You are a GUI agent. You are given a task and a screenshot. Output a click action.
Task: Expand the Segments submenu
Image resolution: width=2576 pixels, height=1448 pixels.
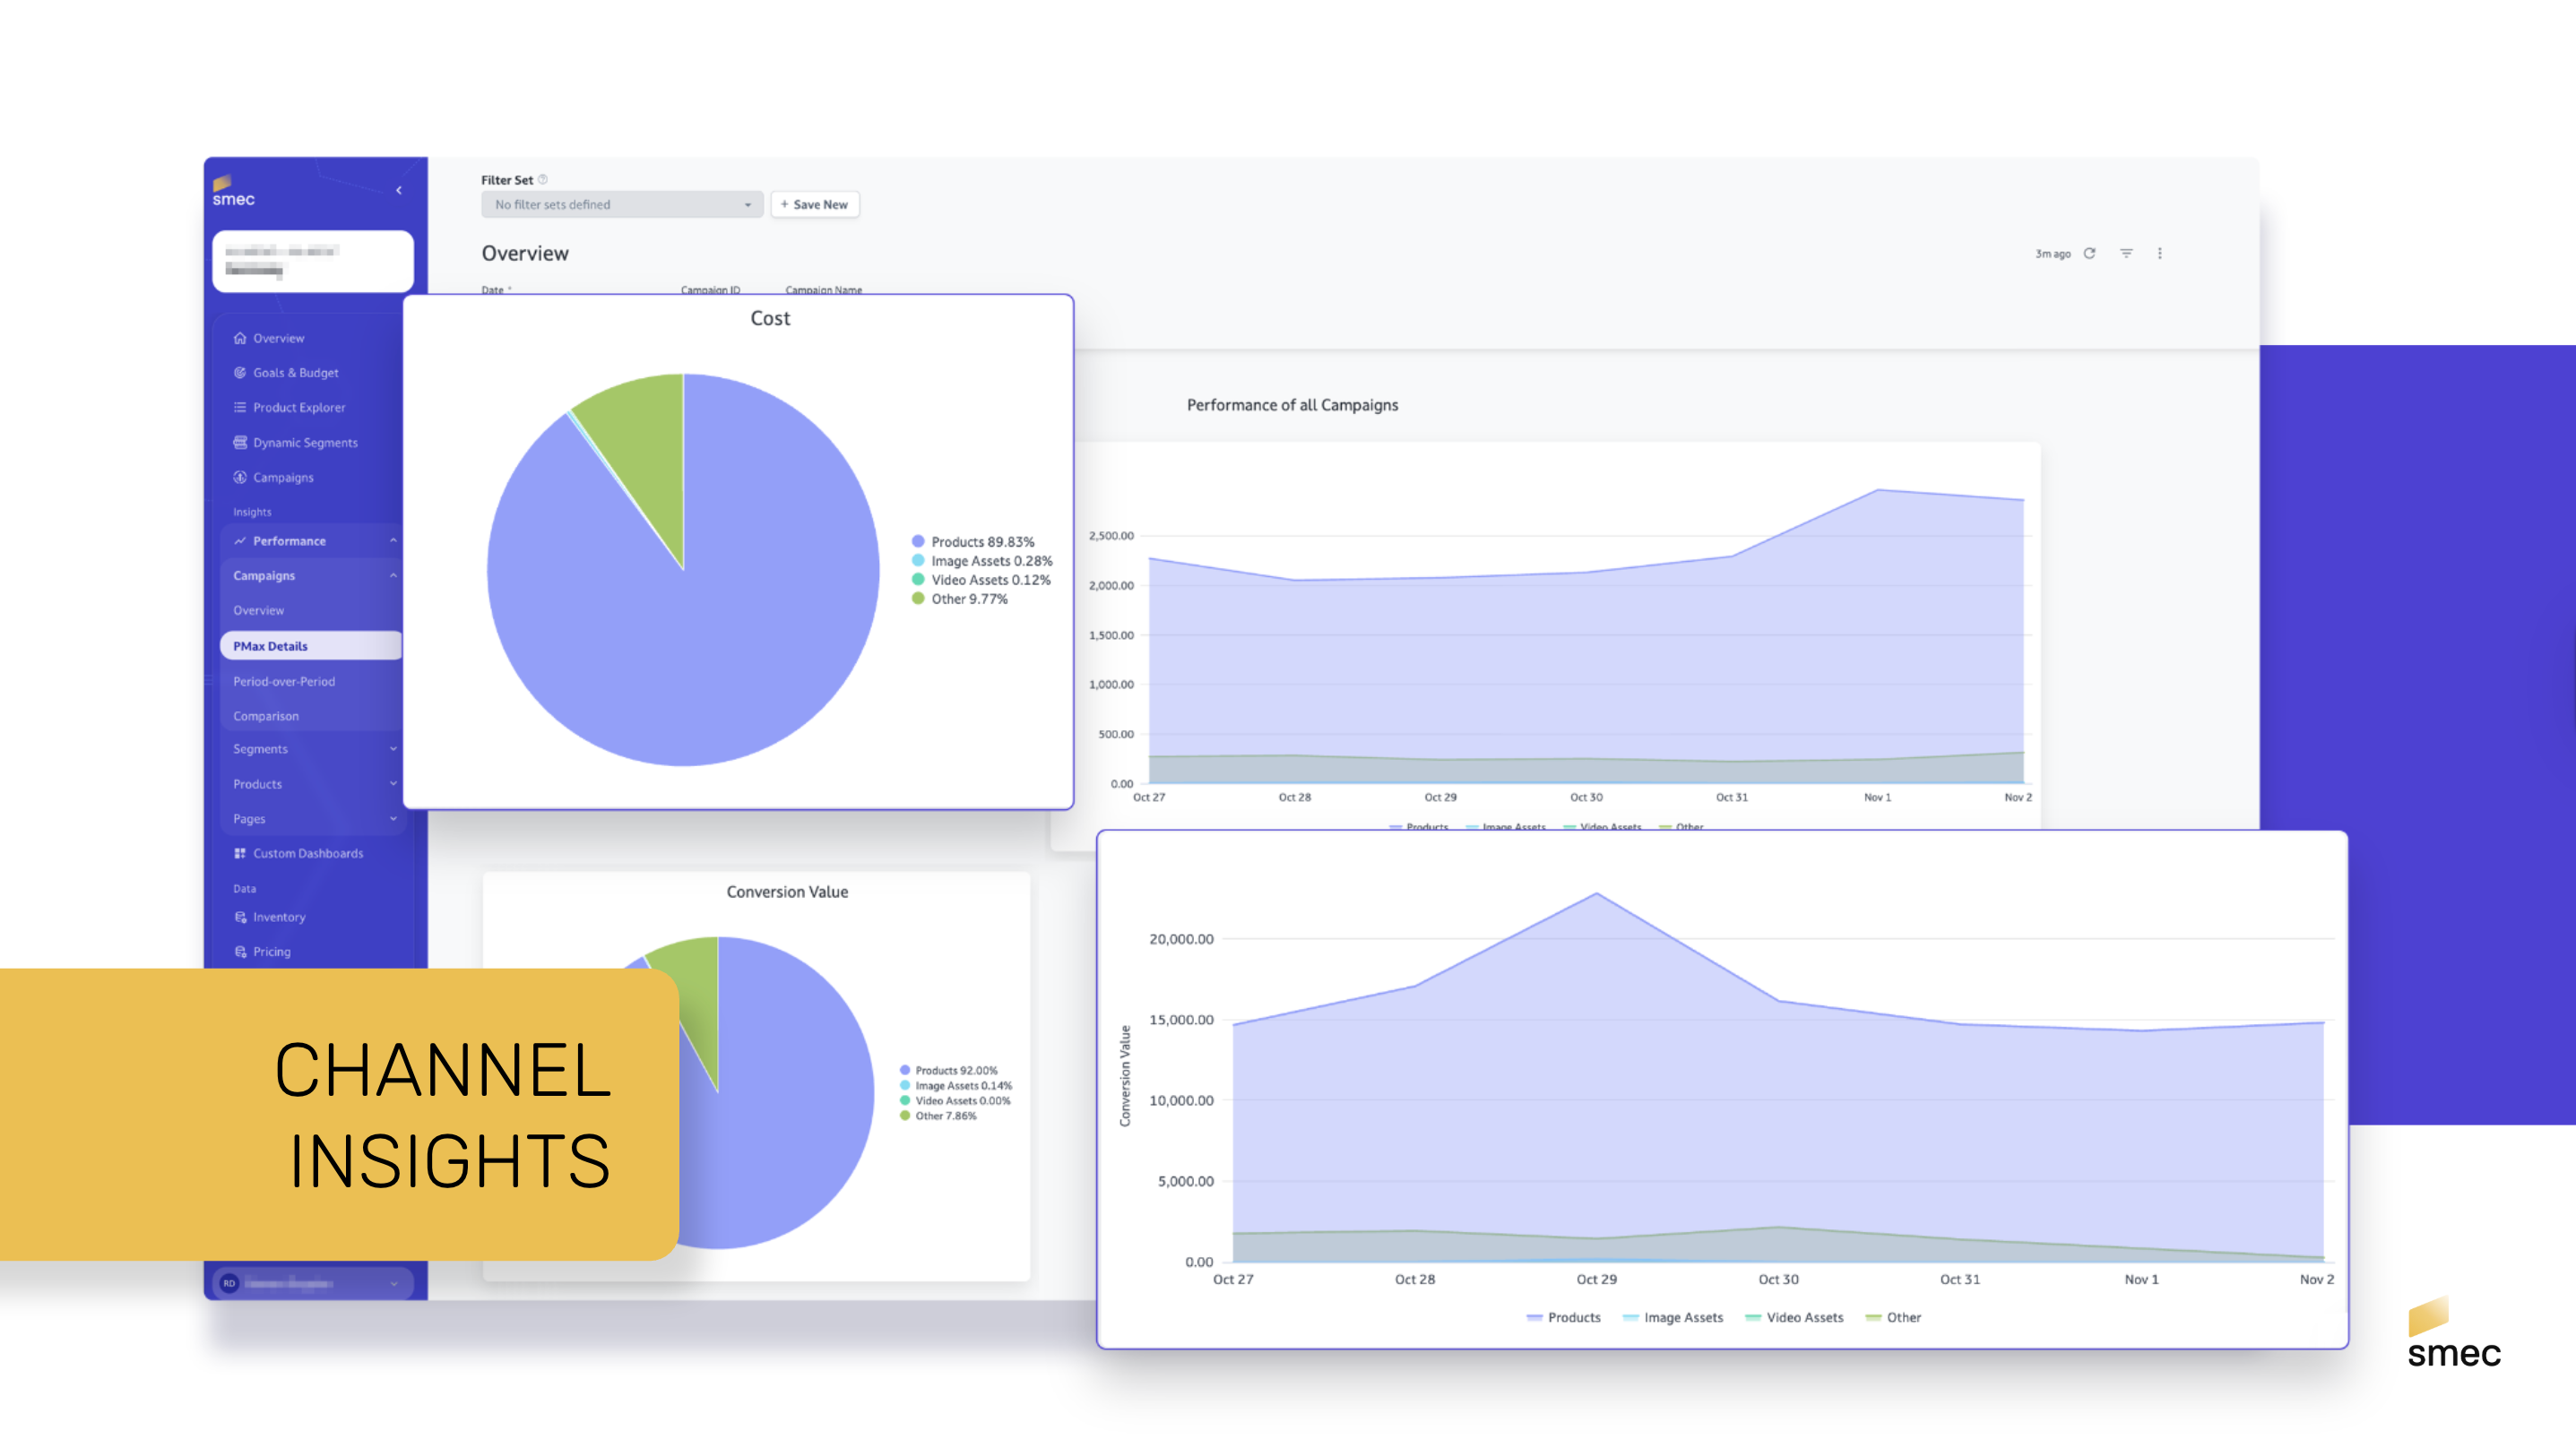pos(393,749)
